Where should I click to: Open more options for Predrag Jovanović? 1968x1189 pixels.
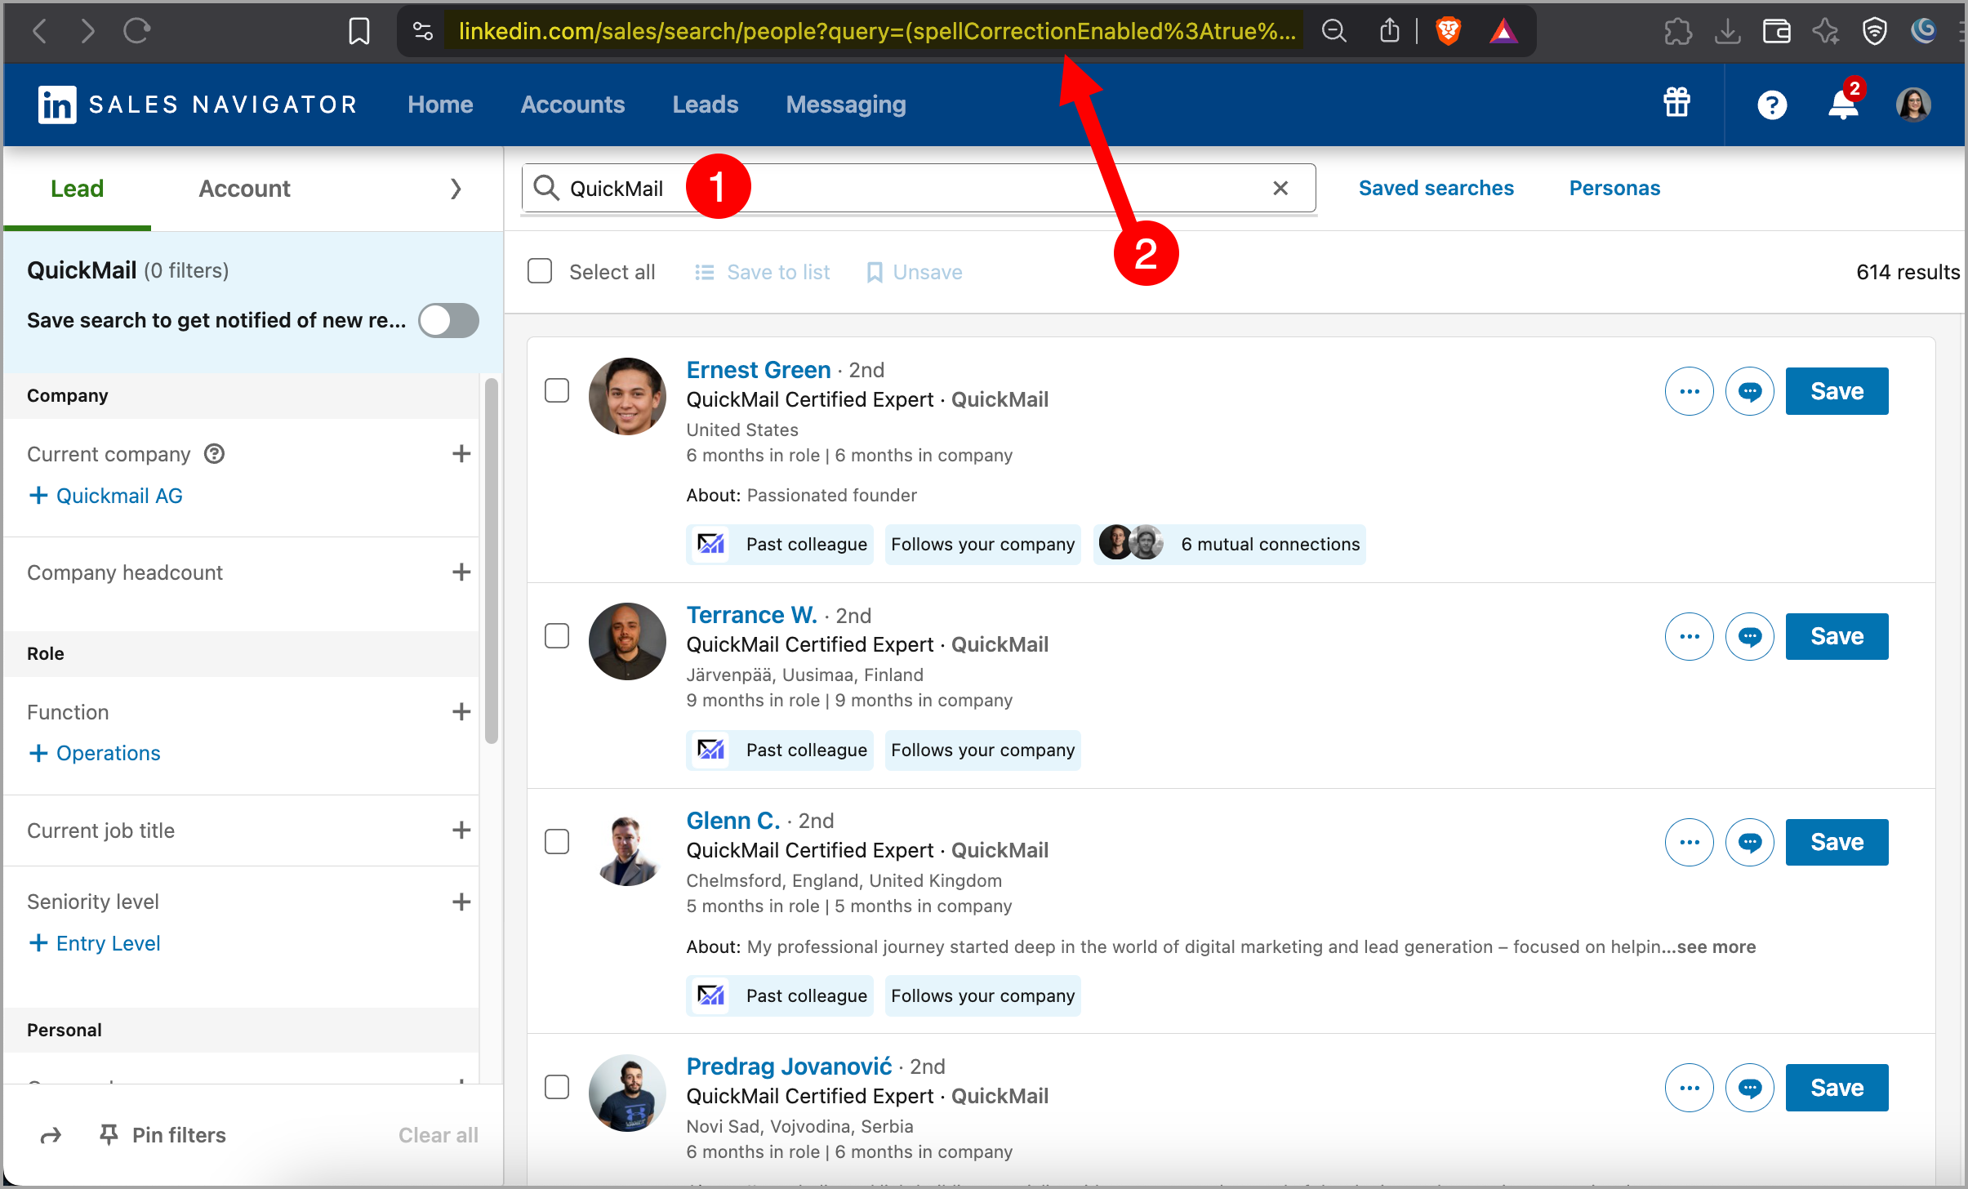tap(1689, 1088)
